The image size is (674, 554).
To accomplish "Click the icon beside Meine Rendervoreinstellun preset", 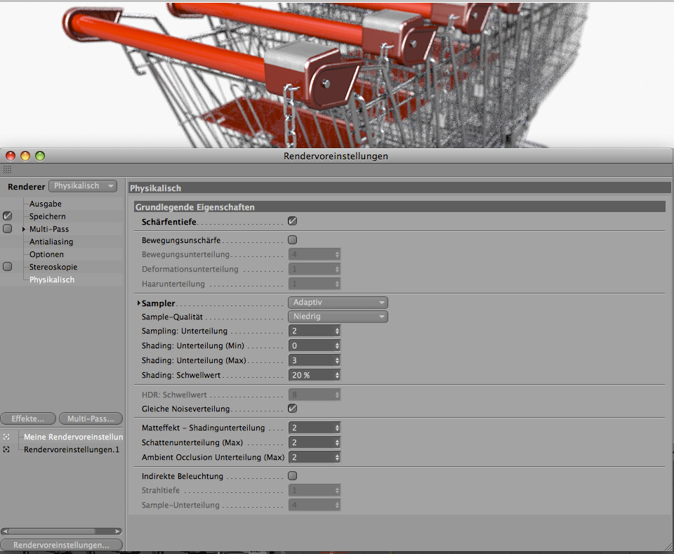I will point(6,437).
